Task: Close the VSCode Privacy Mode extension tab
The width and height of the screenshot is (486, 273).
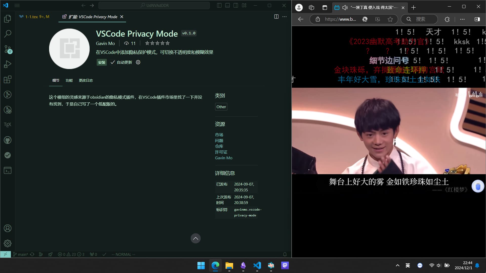Action: point(122,17)
